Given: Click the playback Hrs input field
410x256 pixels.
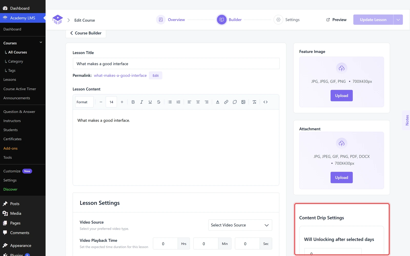Looking at the screenshot, I should tap(165, 244).
